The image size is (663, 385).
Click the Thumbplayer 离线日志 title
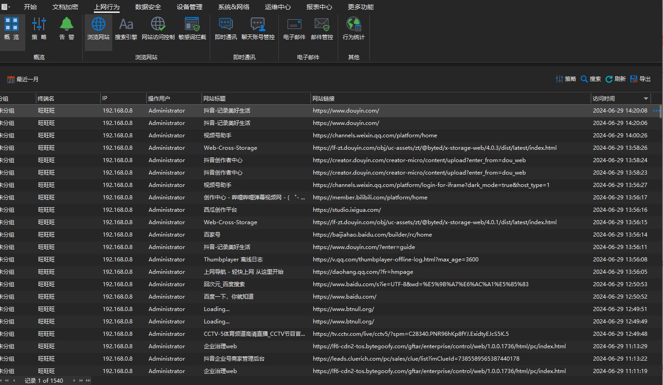[233, 260]
